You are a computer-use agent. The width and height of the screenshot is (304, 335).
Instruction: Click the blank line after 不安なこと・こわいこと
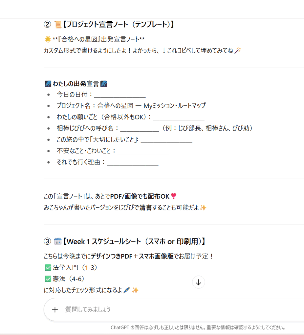click(x=143, y=151)
